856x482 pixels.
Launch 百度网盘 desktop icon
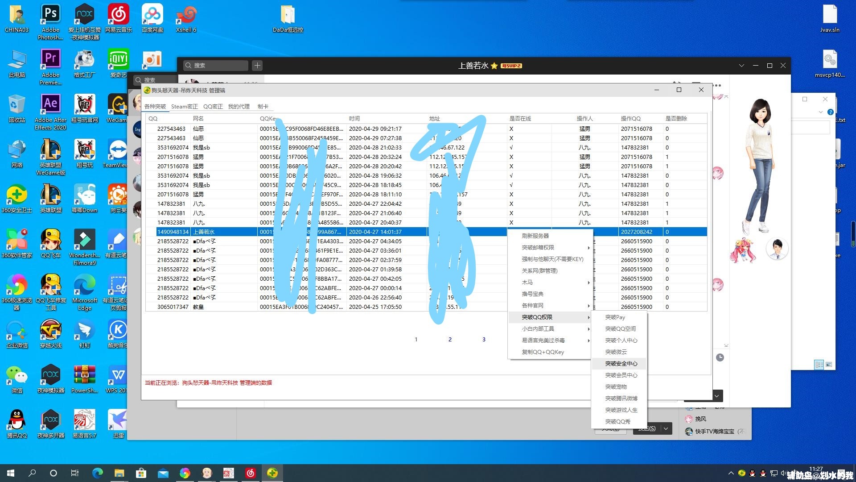tap(152, 18)
